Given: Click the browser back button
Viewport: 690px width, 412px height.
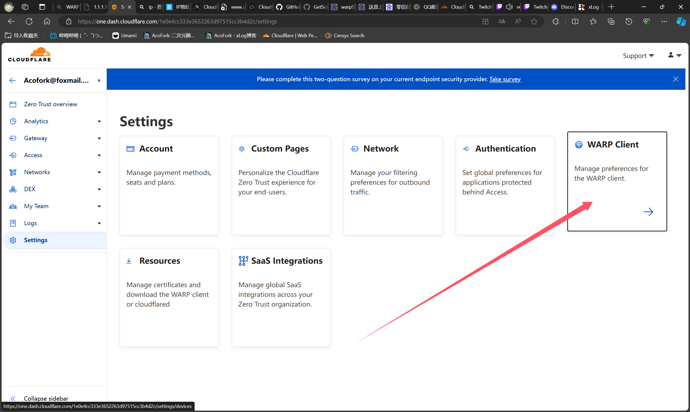Looking at the screenshot, I should 11,21.
